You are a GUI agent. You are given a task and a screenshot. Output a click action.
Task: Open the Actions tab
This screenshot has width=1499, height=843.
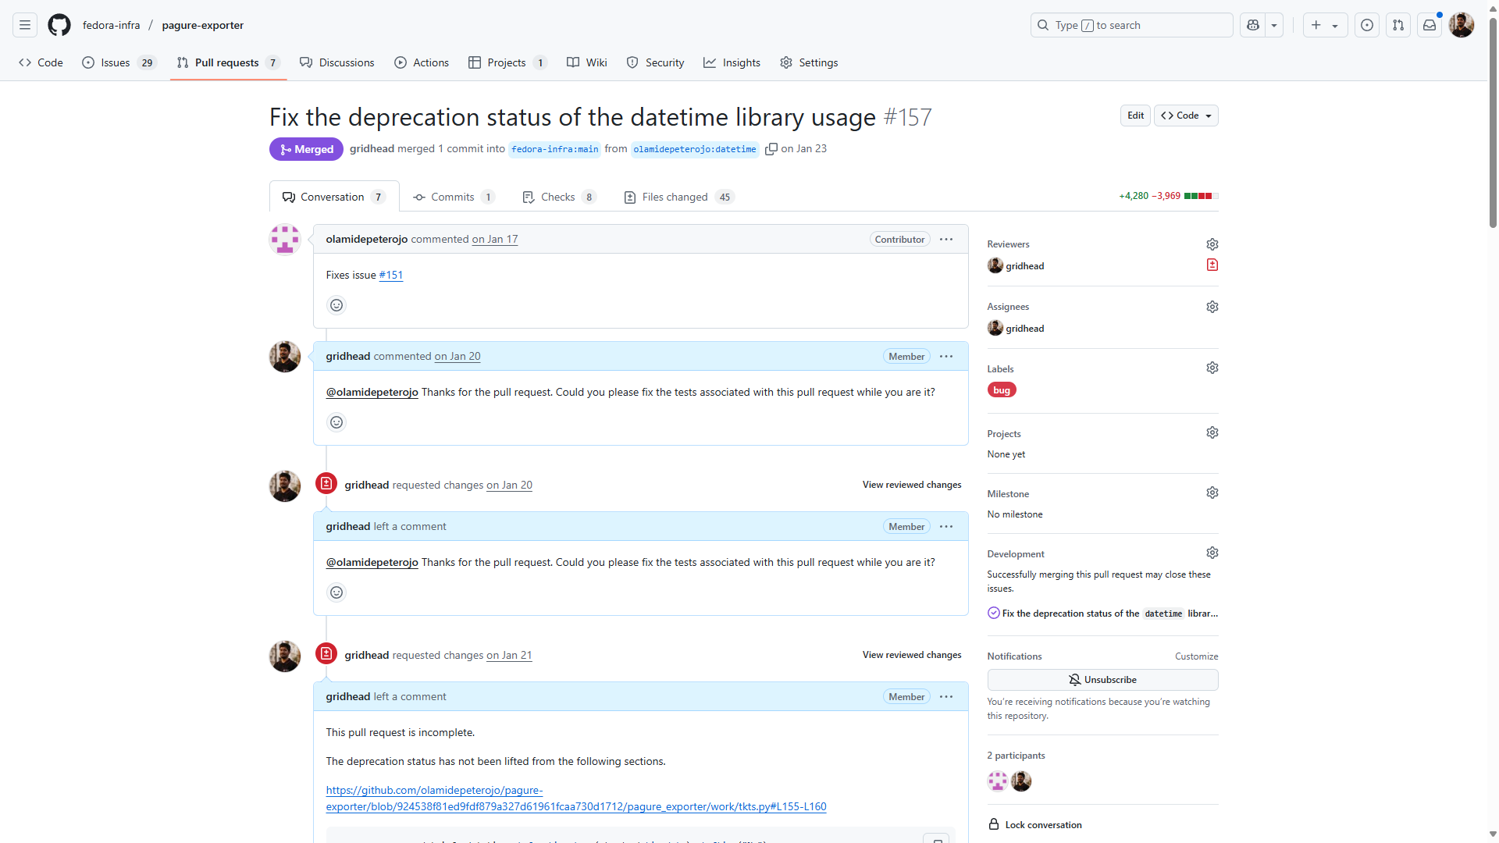click(422, 62)
